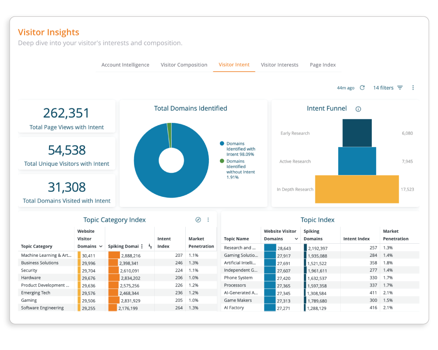Select the Visitor Intent tab
Screen dimensions: 438x350
(x=234, y=65)
